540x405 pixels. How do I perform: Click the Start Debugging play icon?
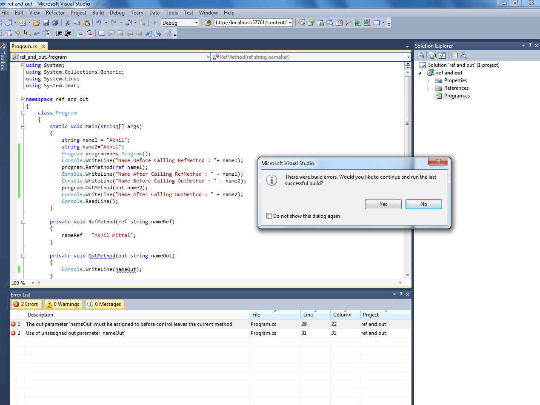[x=155, y=23]
